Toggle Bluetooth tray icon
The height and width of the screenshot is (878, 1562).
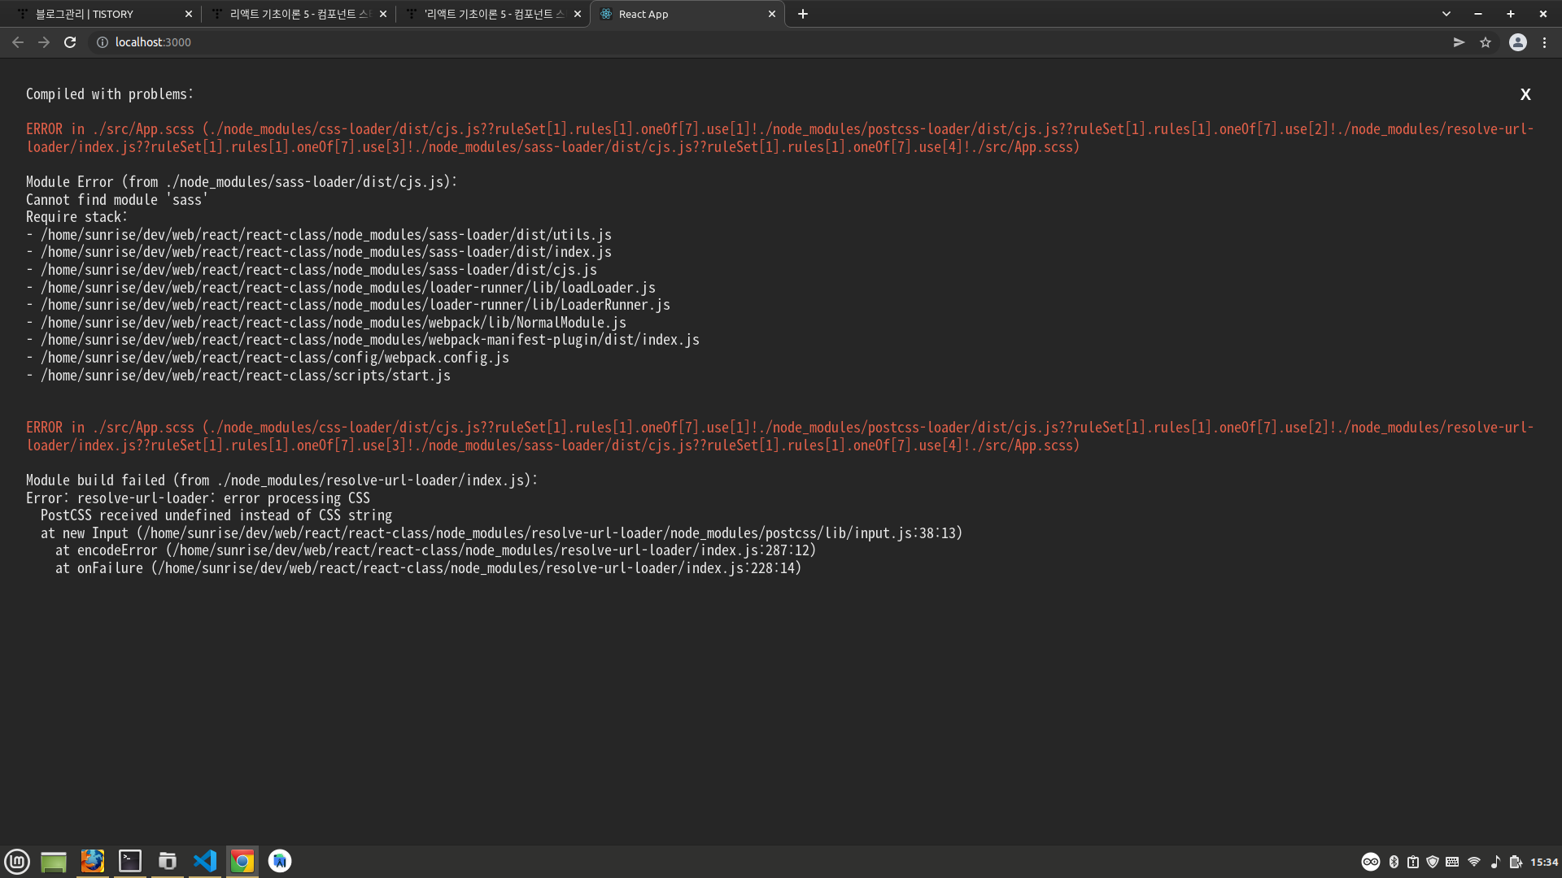coord(1394,862)
